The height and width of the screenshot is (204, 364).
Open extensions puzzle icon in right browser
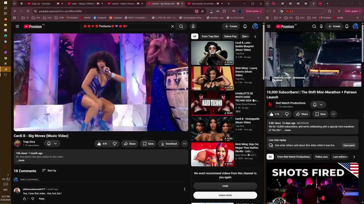point(330,11)
